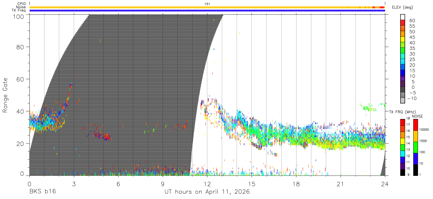Click elevation legend value 55
The image size is (433, 199).
pos(412,26)
